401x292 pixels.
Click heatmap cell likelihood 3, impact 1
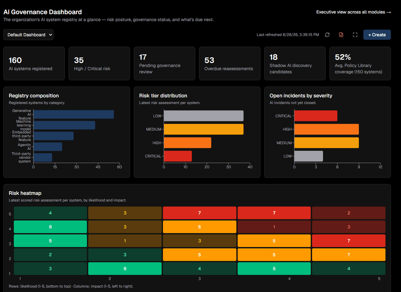[x=50, y=241]
